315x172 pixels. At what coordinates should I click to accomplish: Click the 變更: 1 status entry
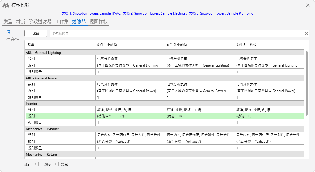(x=67, y=164)
